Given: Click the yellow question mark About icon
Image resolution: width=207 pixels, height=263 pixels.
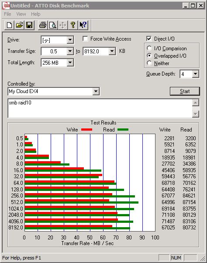Looking at the screenshot, I should click(x=73, y=25).
